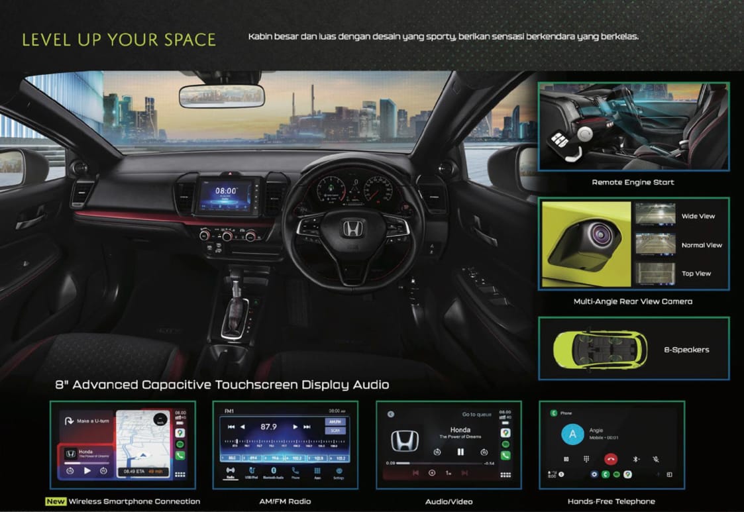
Task: Switch call audio via Bluetooth icon
Action: [636, 459]
